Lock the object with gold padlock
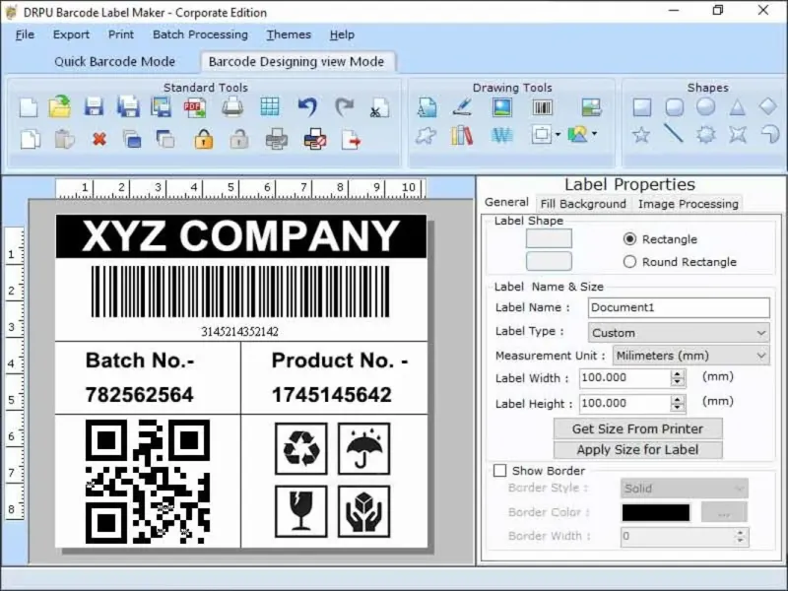 204,139
